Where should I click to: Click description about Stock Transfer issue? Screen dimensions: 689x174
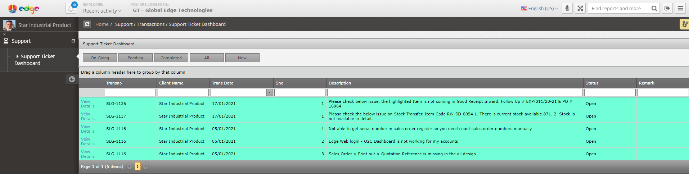coord(452,116)
